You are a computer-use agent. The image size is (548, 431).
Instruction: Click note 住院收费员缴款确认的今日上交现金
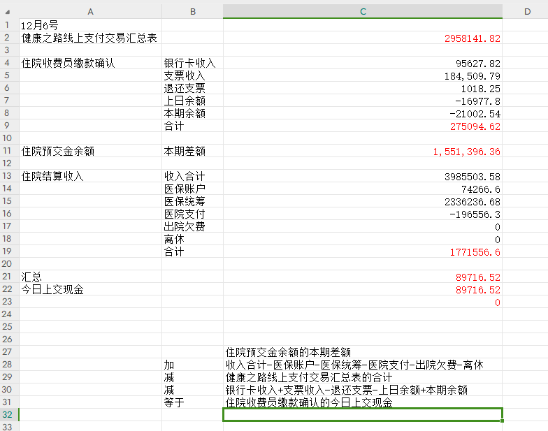click(x=309, y=402)
